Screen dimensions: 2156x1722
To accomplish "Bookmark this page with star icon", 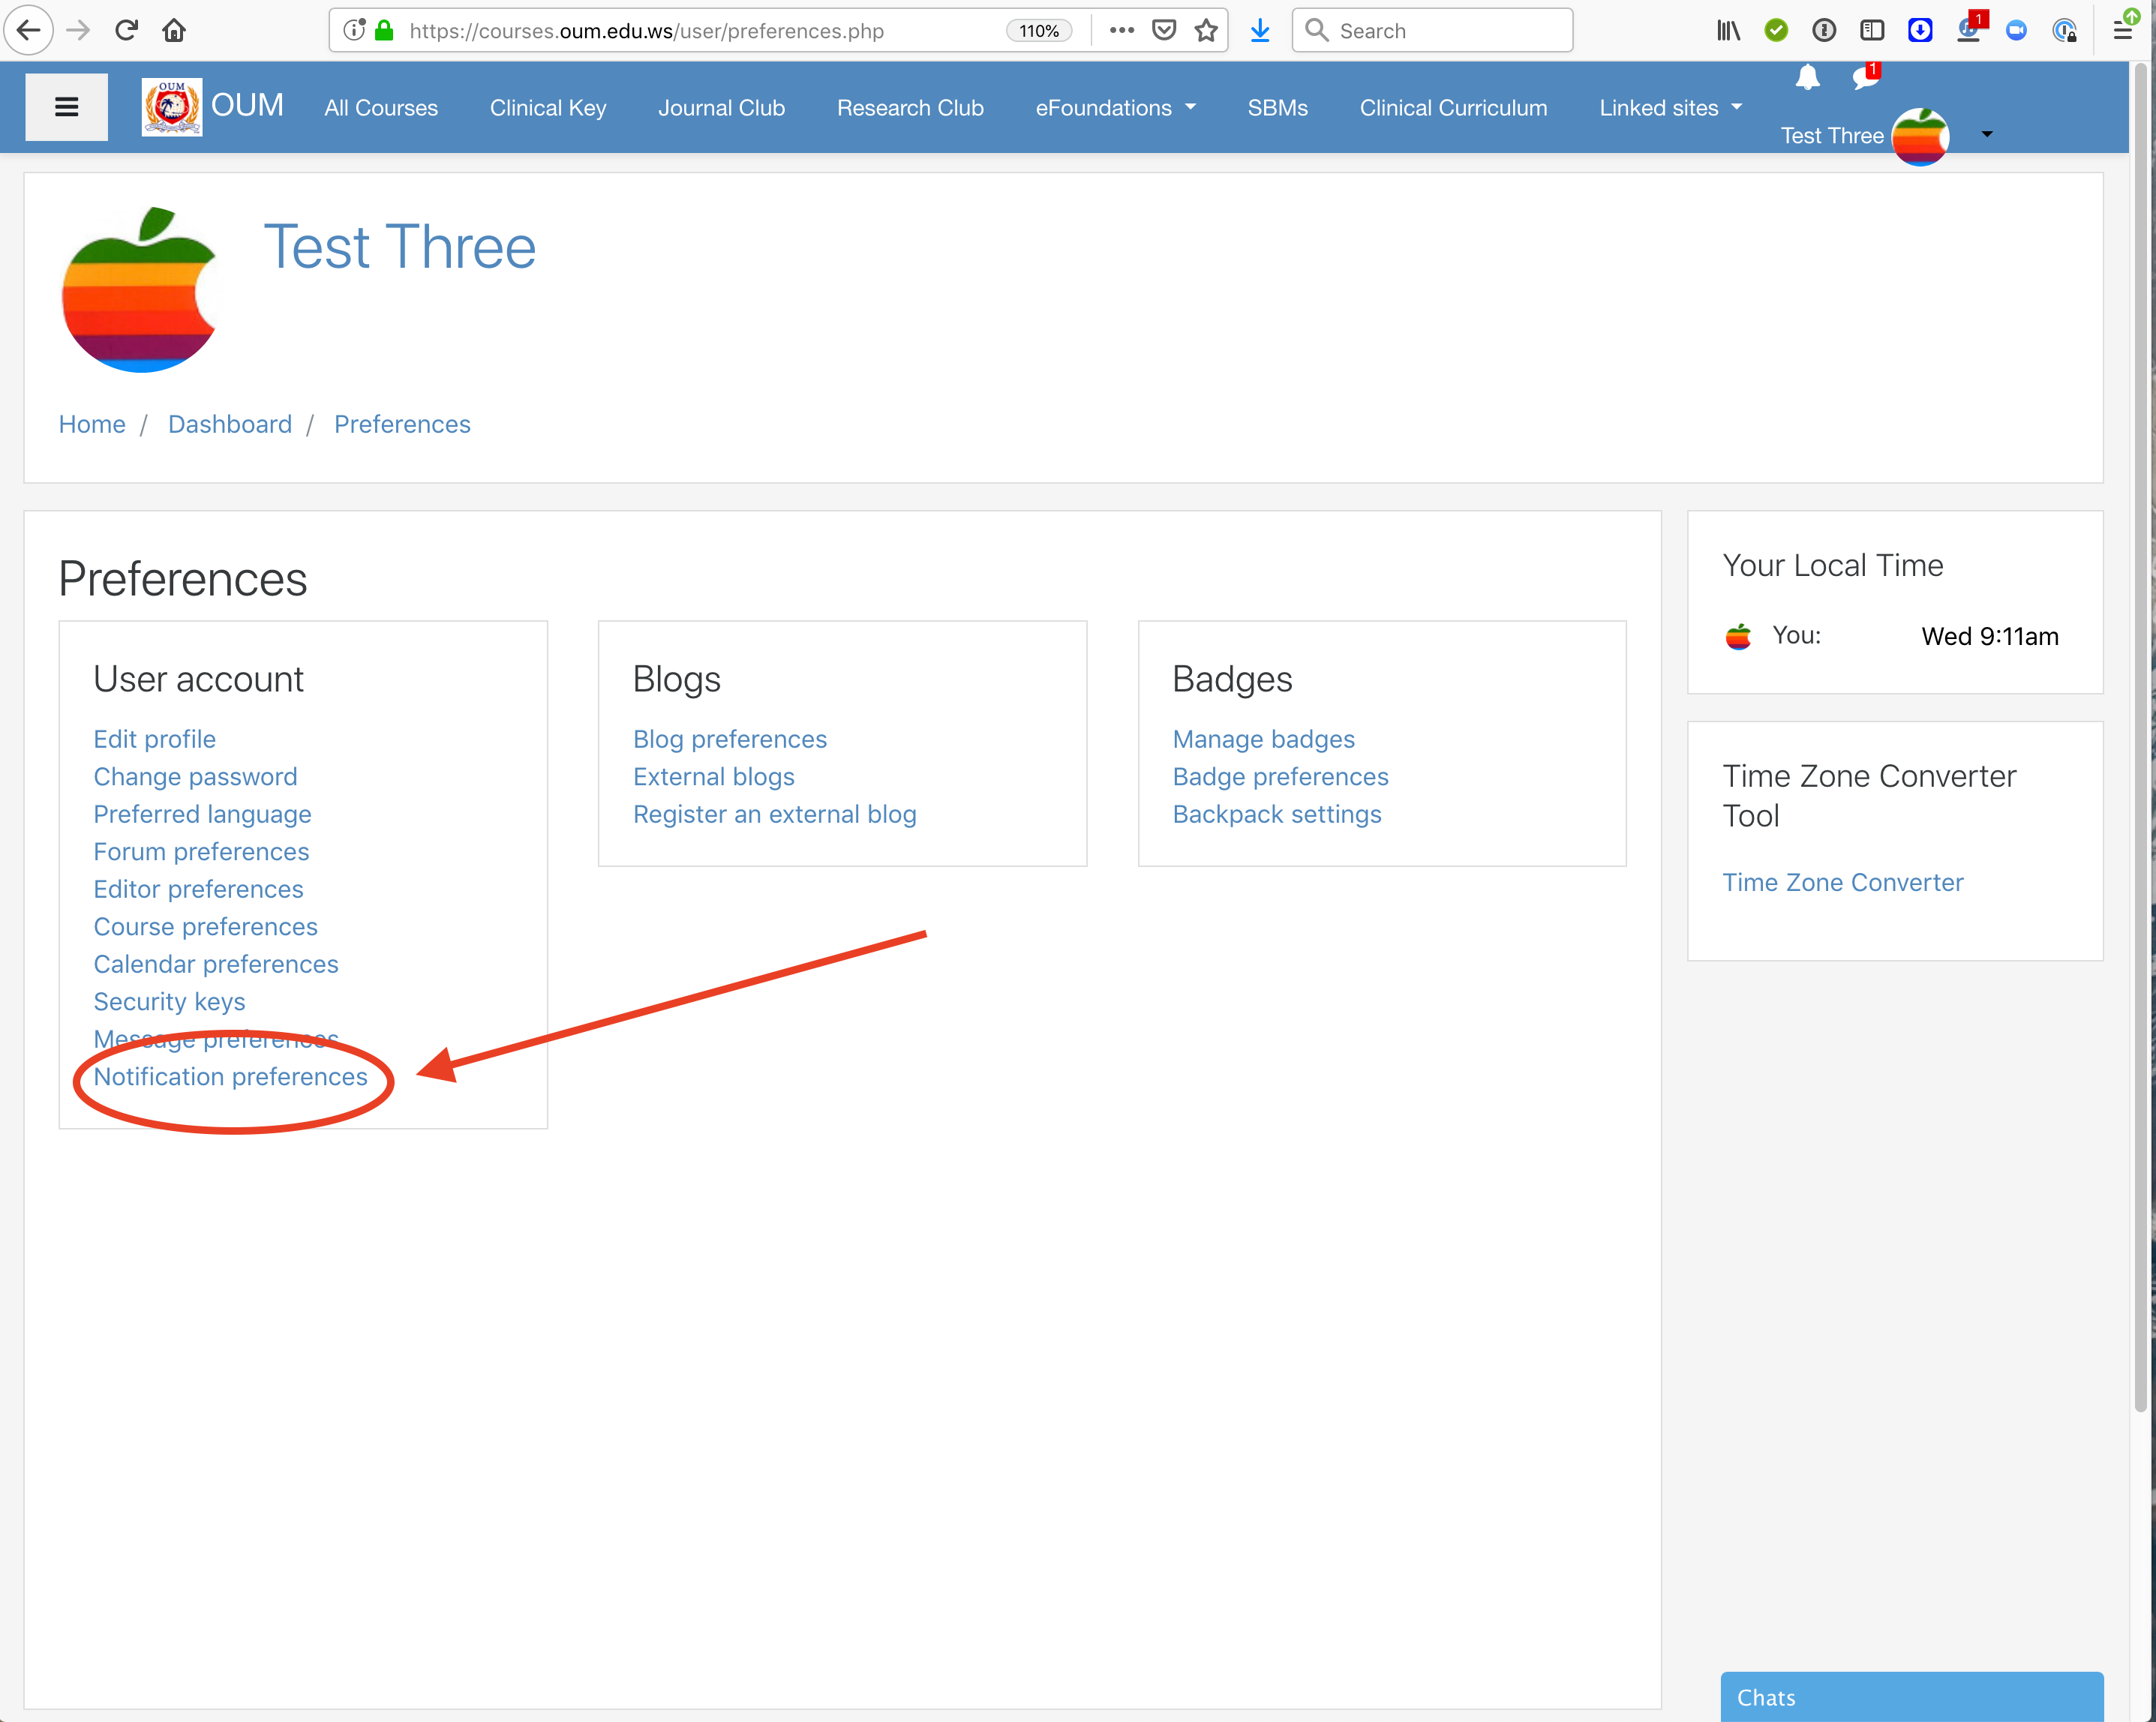I will click(x=1206, y=30).
